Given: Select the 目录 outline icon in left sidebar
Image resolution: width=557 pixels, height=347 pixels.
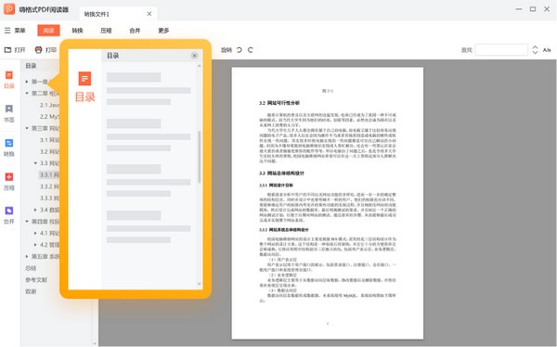Looking at the screenshot, I should click(9, 80).
